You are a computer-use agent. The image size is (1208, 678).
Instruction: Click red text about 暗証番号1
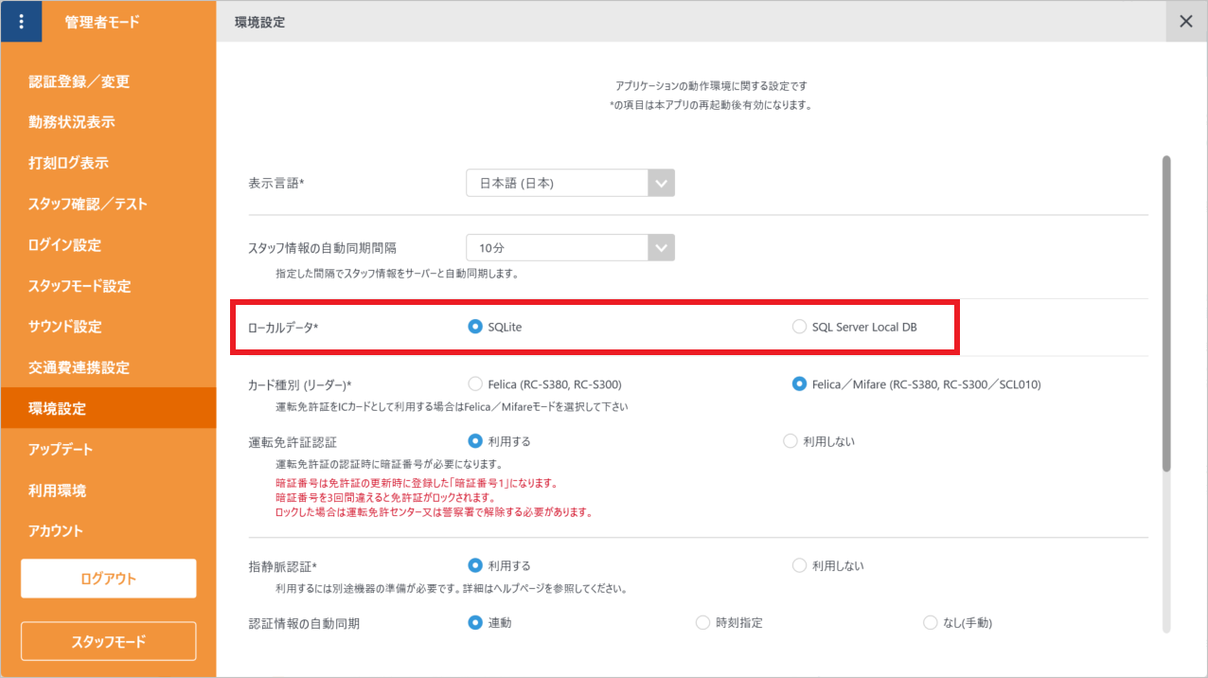point(417,483)
